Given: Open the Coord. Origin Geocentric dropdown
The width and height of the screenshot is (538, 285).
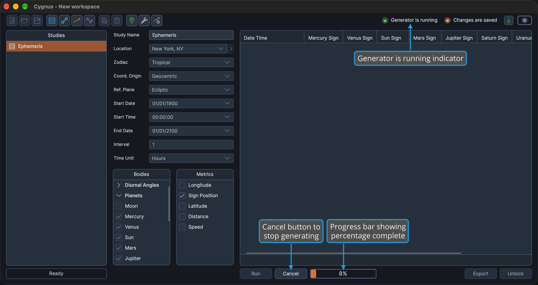Looking at the screenshot, I should coord(191,76).
